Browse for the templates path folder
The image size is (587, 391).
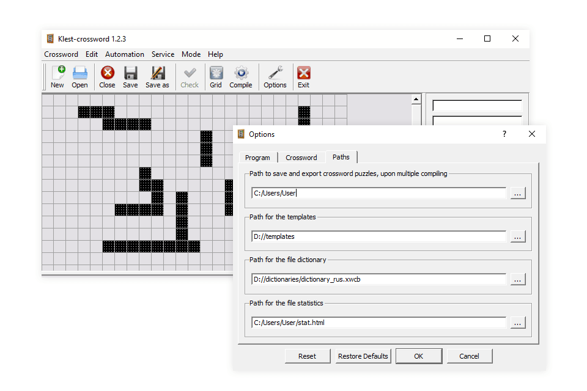pyautogui.click(x=518, y=236)
